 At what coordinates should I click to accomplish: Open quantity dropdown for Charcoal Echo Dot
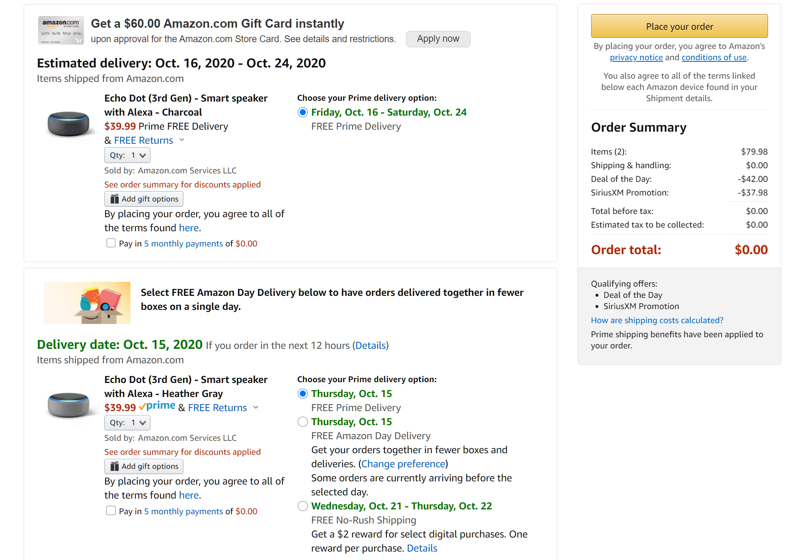127,155
